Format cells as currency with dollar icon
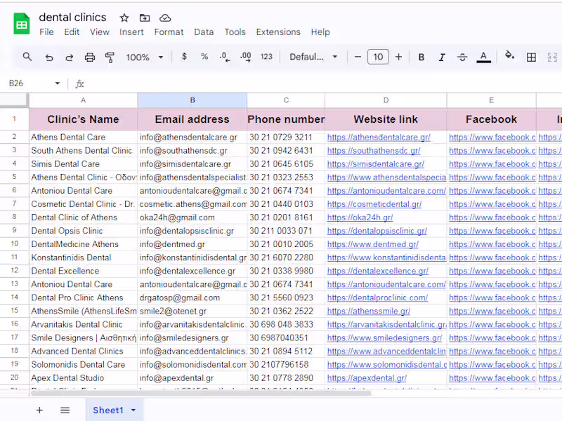562x421 pixels. point(184,57)
